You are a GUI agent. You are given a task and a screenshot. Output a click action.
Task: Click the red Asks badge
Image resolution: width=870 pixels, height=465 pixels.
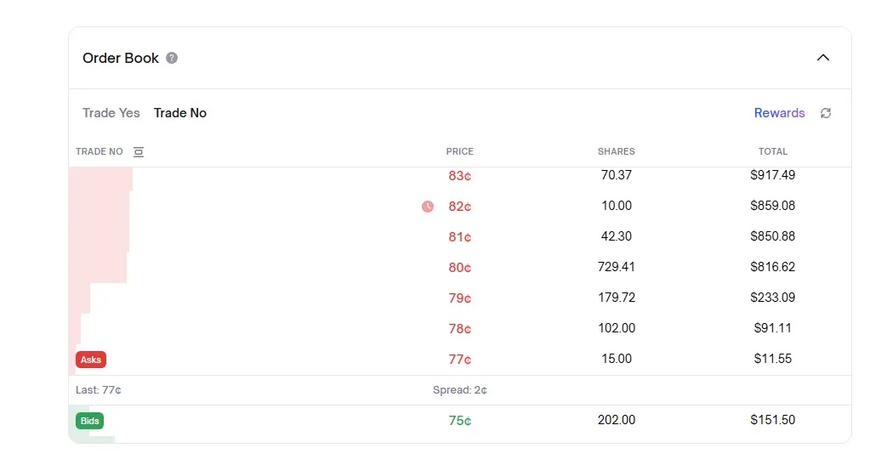pyautogui.click(x=91, y=359)
